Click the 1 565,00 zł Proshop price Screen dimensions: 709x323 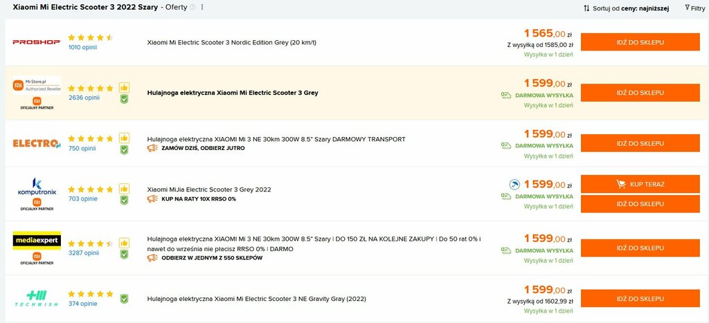(x=548, y=33)
